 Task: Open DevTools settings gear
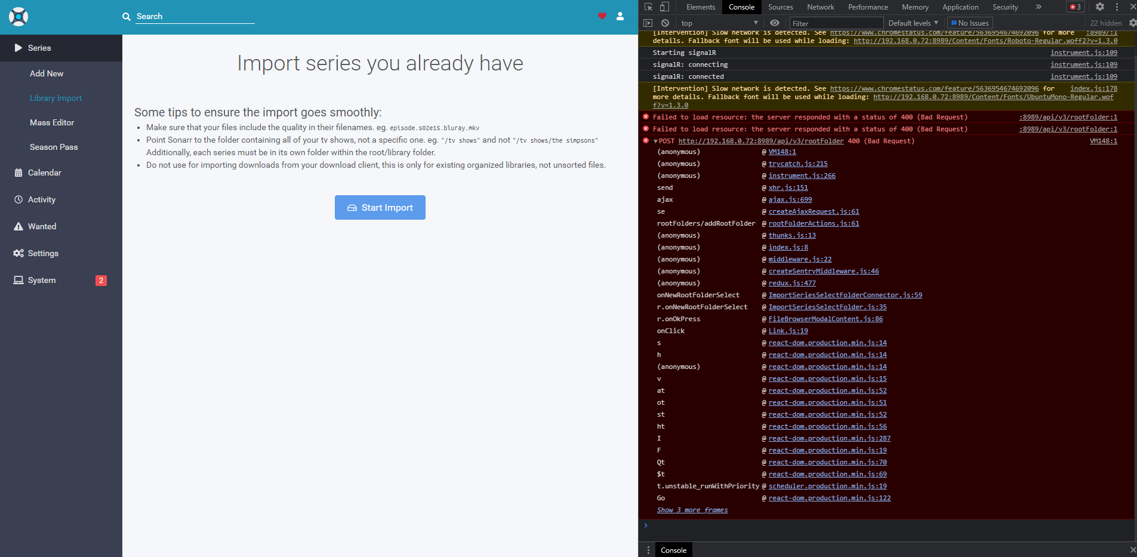1099,7
